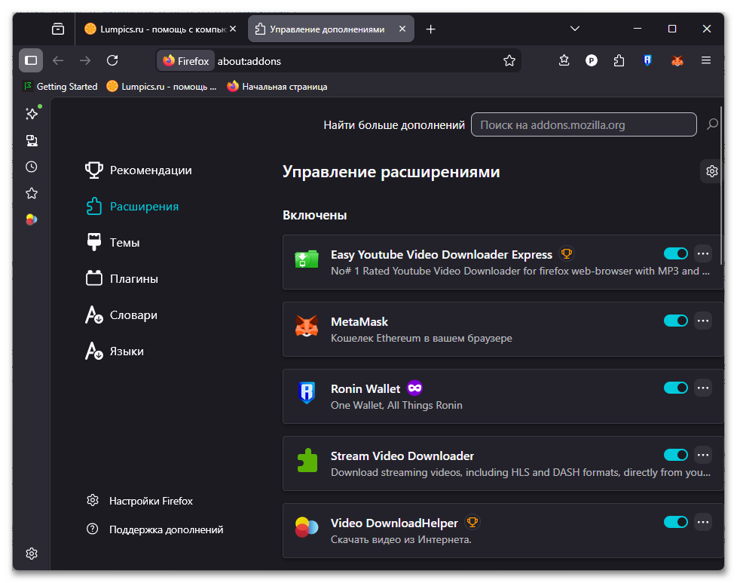Expand Ronin Wallet three-dot menu
The height and width of the screenshot is (583, 737).
tap(703, 388)
